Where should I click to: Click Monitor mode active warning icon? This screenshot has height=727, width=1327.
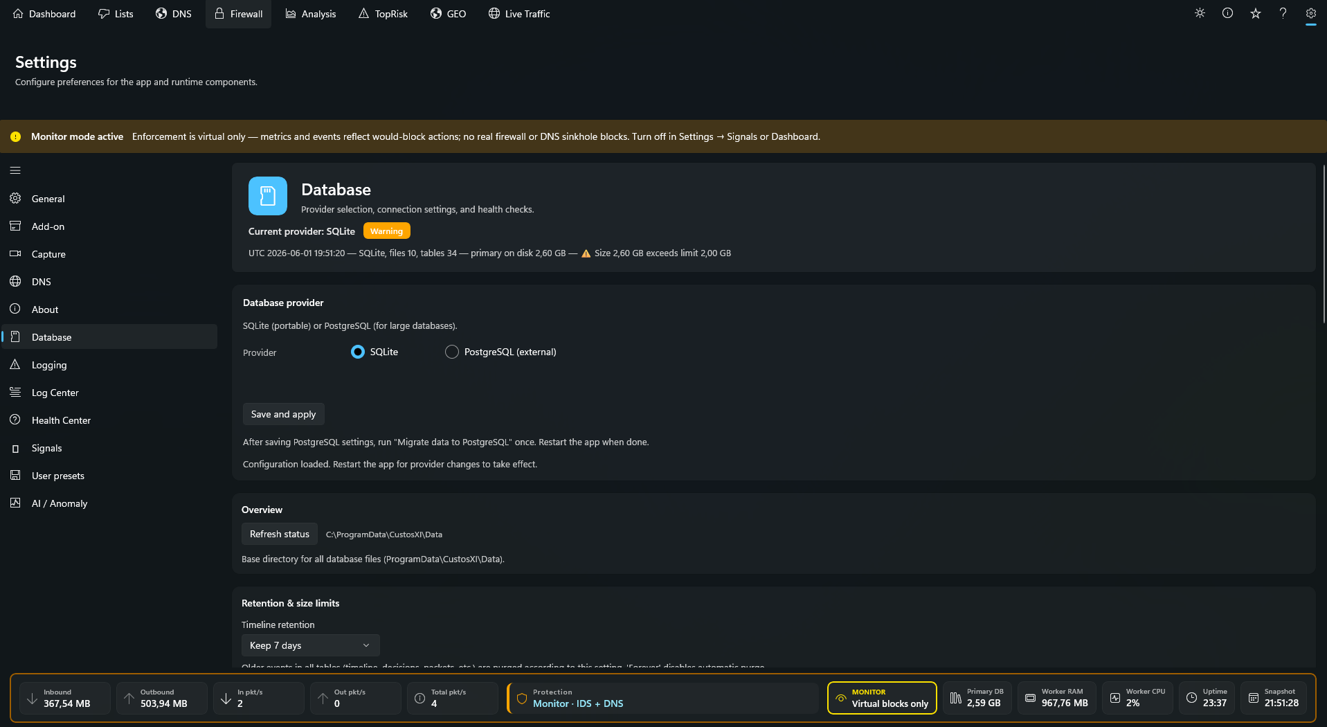(x=16, y=136)
